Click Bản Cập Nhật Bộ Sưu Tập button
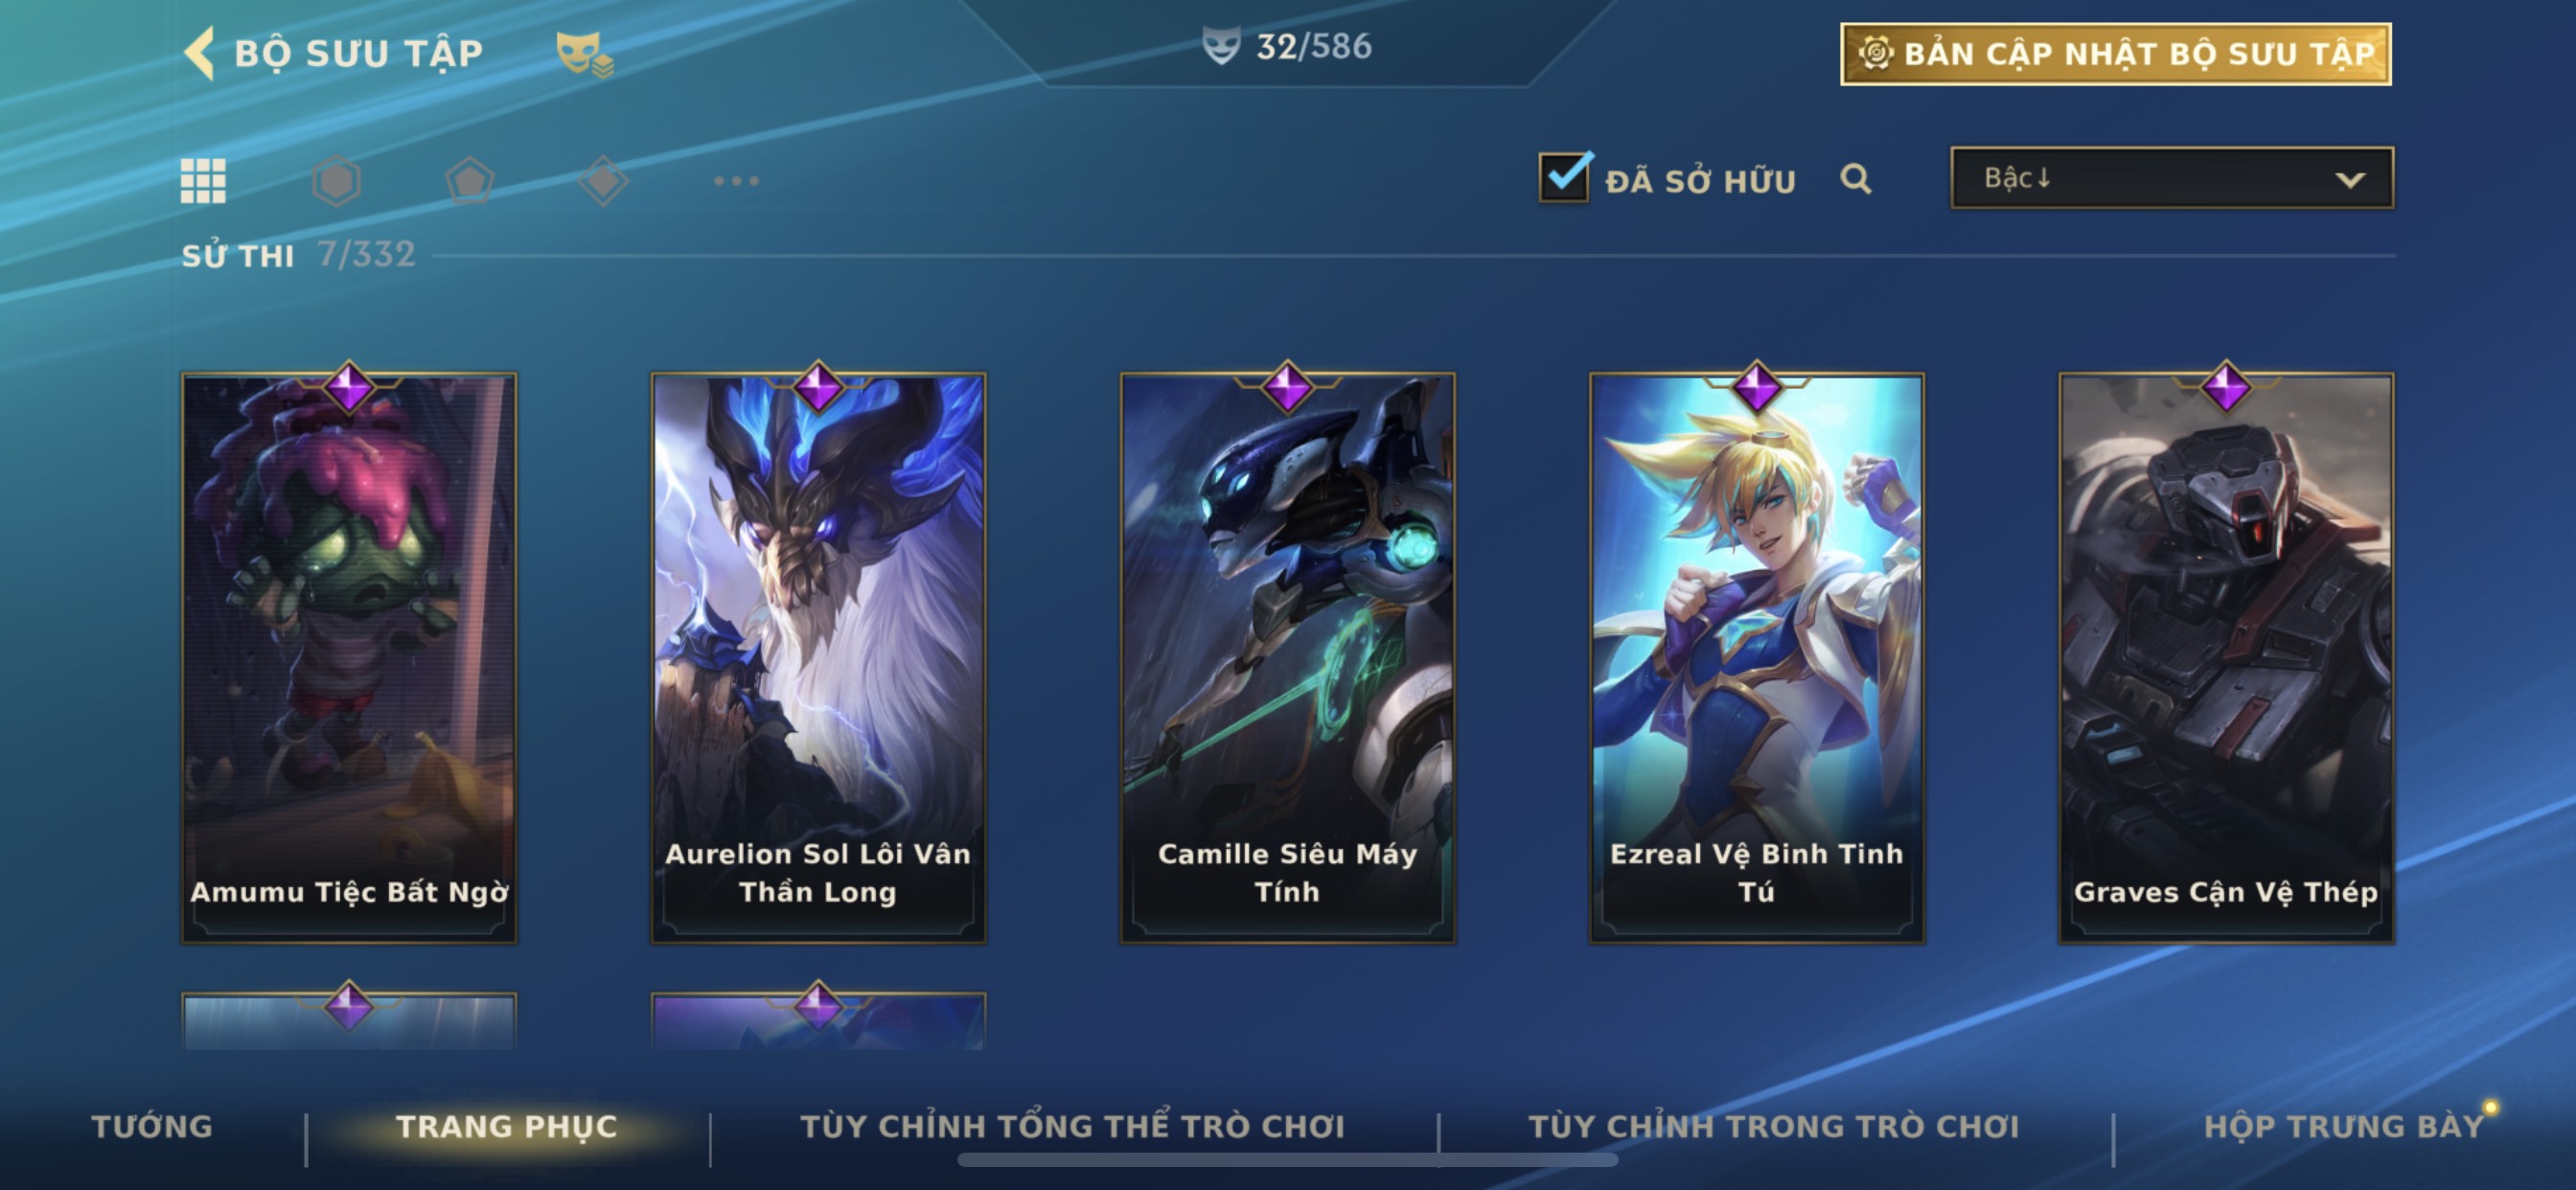 tap(2116, 54)
